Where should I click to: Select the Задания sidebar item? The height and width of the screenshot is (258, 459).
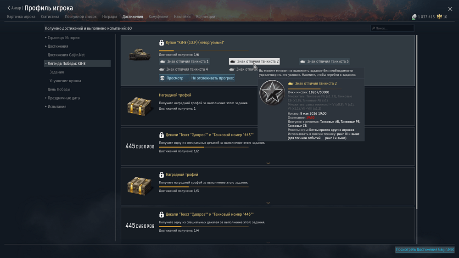(56, 72)
